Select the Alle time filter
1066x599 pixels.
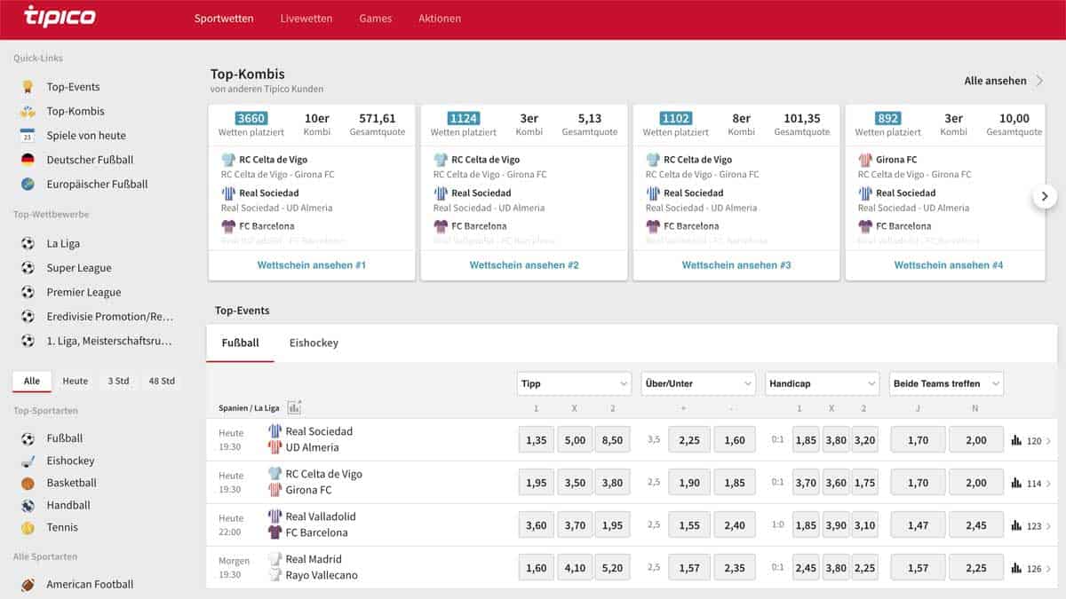[32, 381]
